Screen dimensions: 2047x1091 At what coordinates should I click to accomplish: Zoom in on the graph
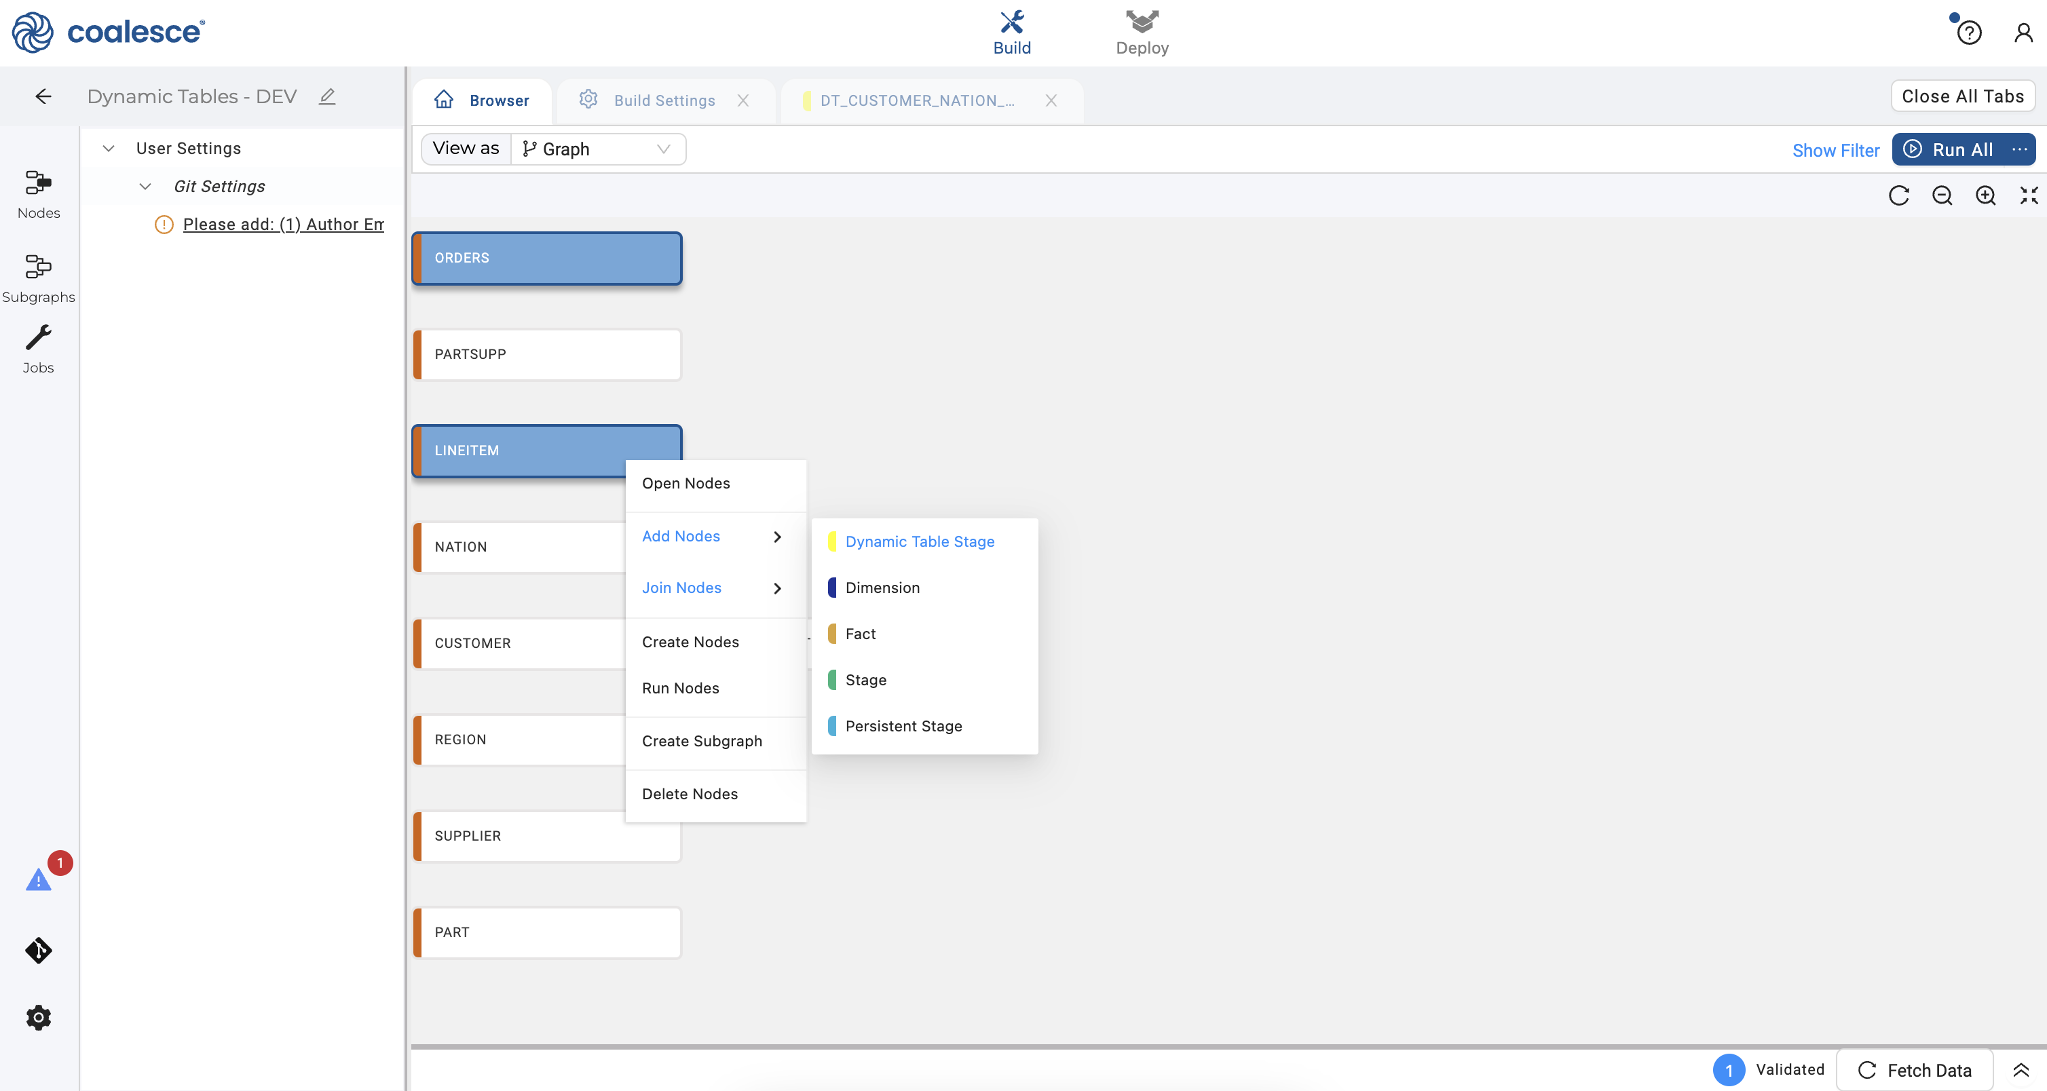pyautogui.click(x=1985, y=195)
